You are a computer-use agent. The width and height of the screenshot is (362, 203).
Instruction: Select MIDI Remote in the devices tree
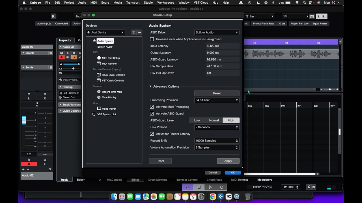pos(109,64)
